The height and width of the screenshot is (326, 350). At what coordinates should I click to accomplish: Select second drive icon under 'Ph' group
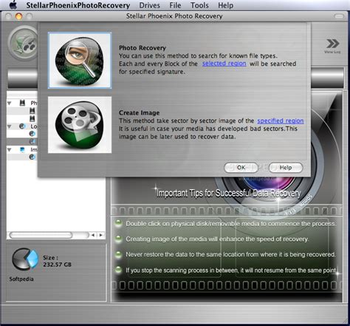click(x=32, y=118)
